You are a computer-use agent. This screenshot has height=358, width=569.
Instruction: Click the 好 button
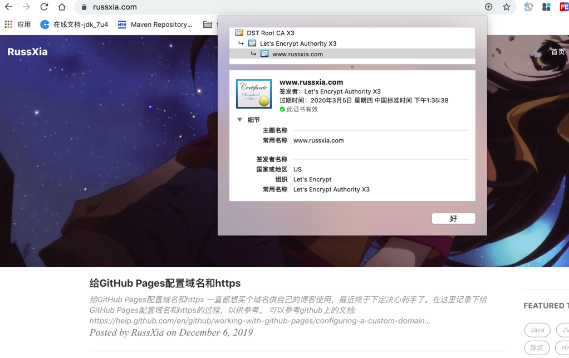click(453, 218)
